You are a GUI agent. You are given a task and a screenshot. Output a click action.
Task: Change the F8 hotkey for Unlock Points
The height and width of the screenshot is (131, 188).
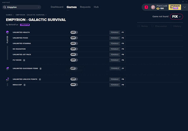tap(123, 79)
